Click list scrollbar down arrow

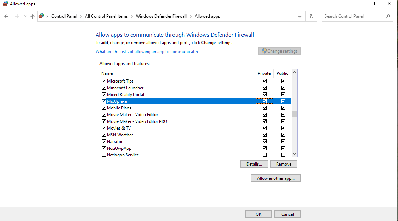click(295, 154)
